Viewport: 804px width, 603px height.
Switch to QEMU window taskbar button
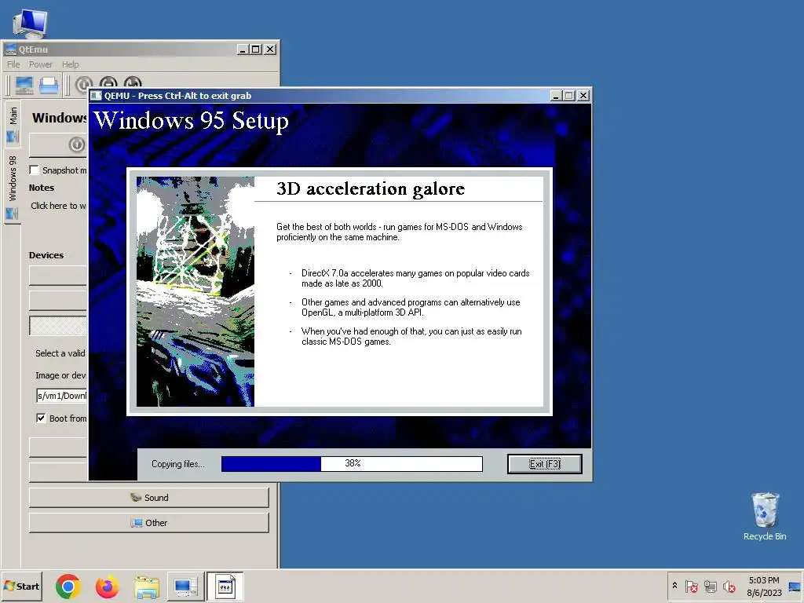click(x=225, y=587)
